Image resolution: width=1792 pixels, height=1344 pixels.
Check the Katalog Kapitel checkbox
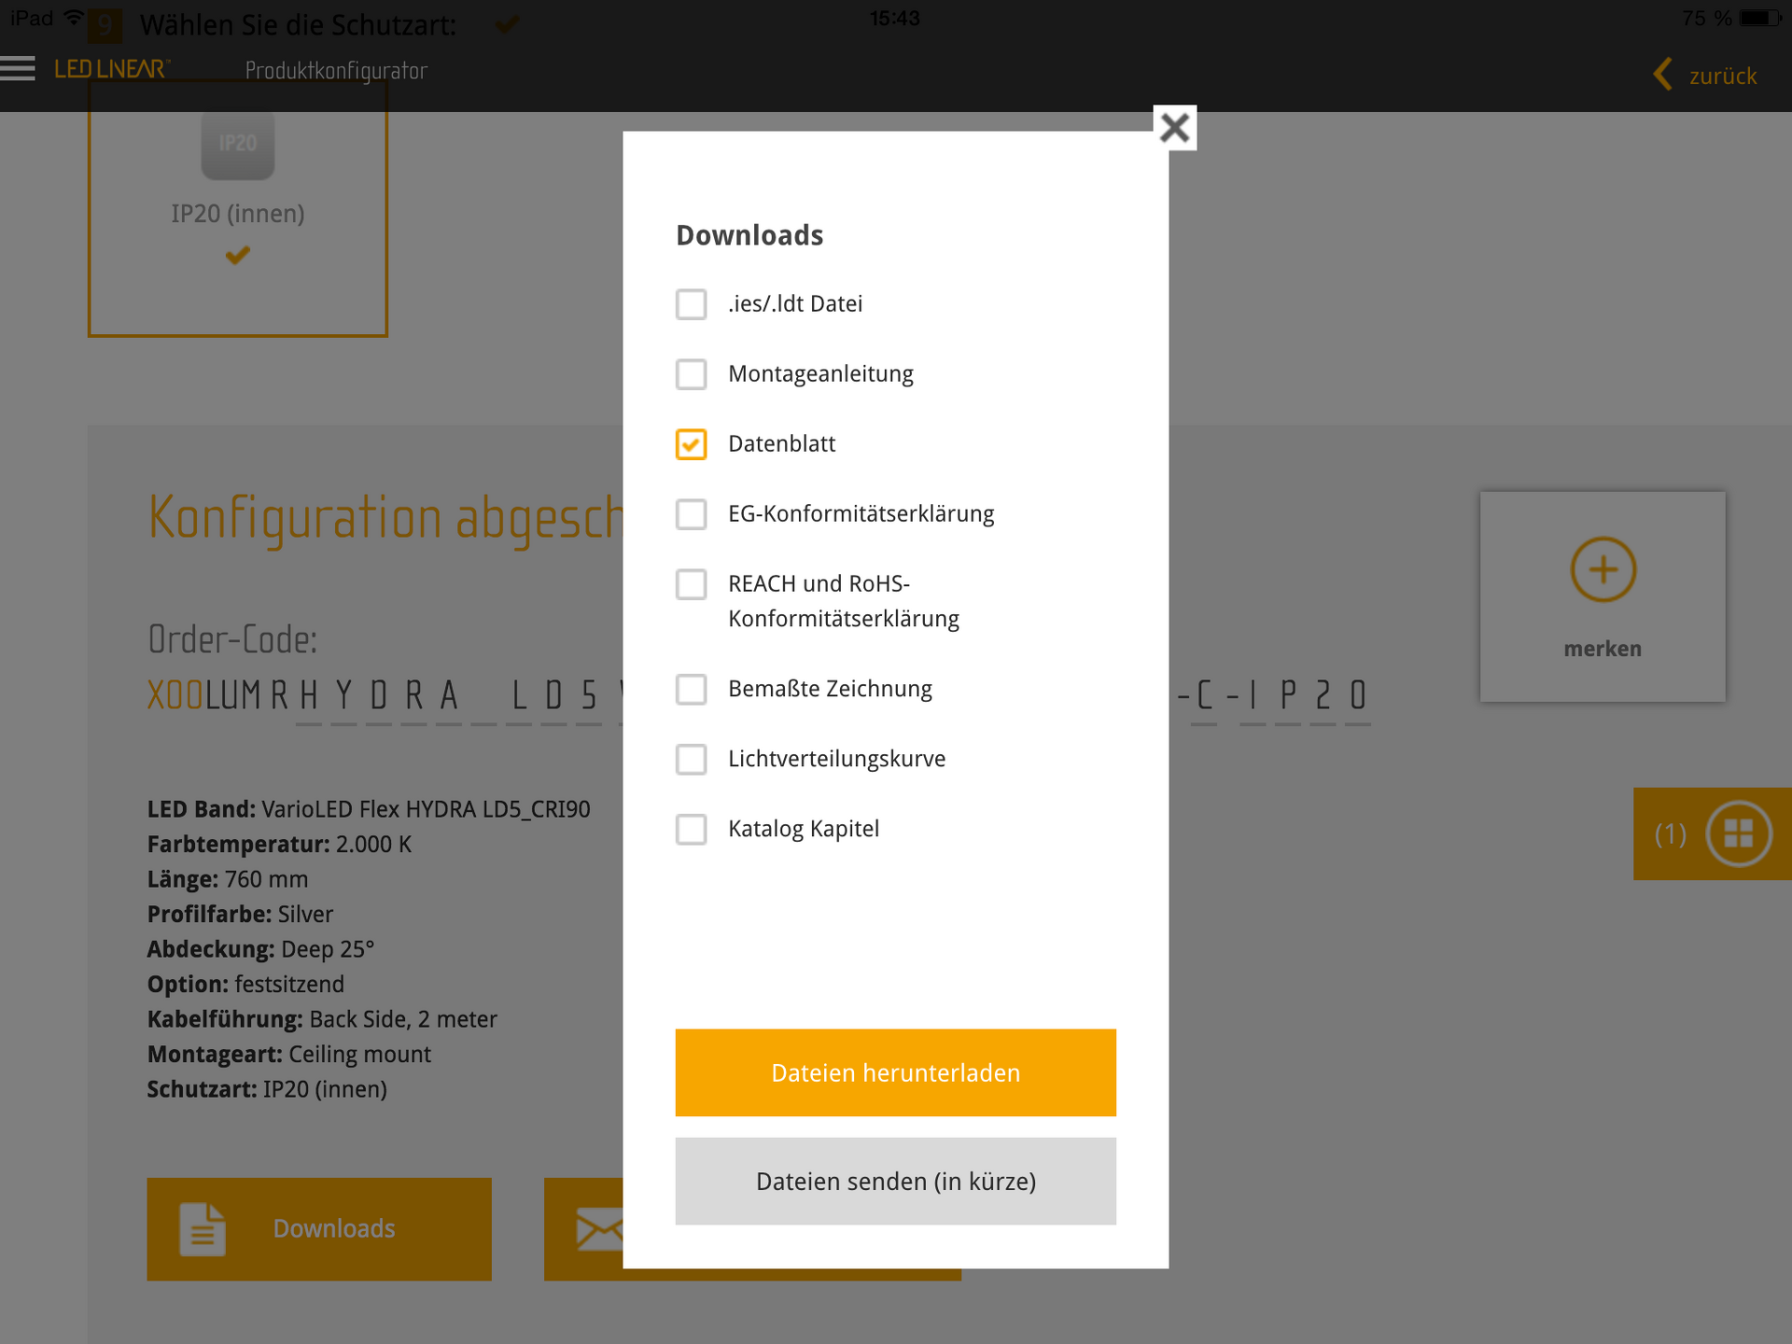(x=691, y=830)
